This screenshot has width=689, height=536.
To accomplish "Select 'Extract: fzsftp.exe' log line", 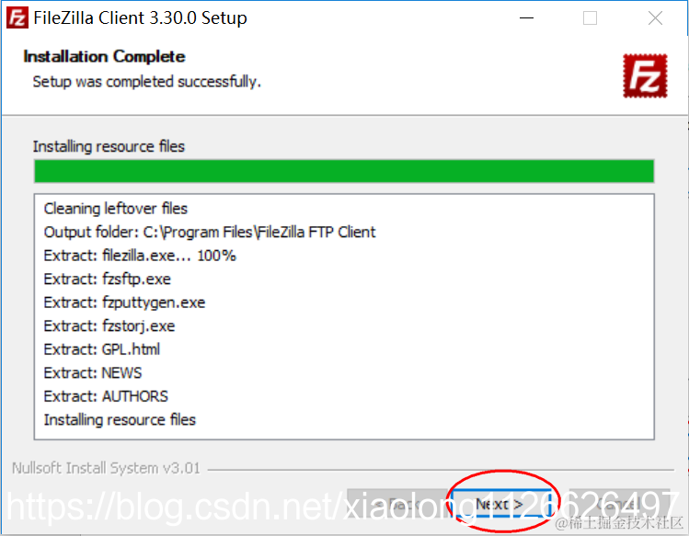I will (108, 279).
